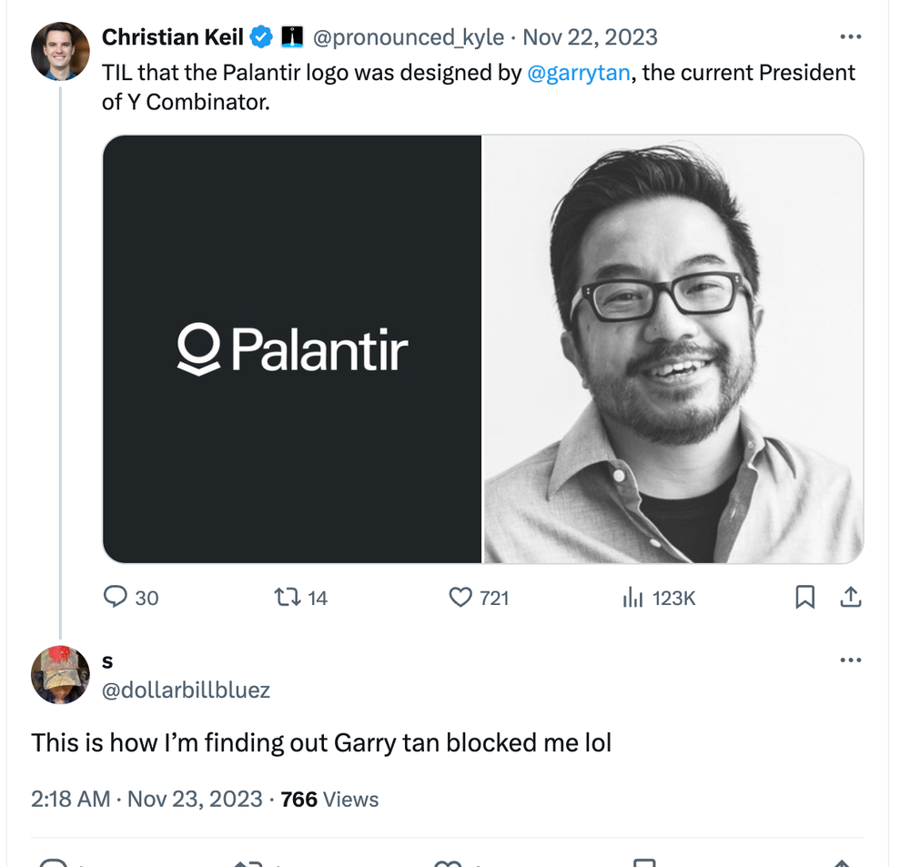Click the blue verified badge next to Christian Keil
Screen dimensions: 910x867
pyautogui.click(x=261, y=37)
